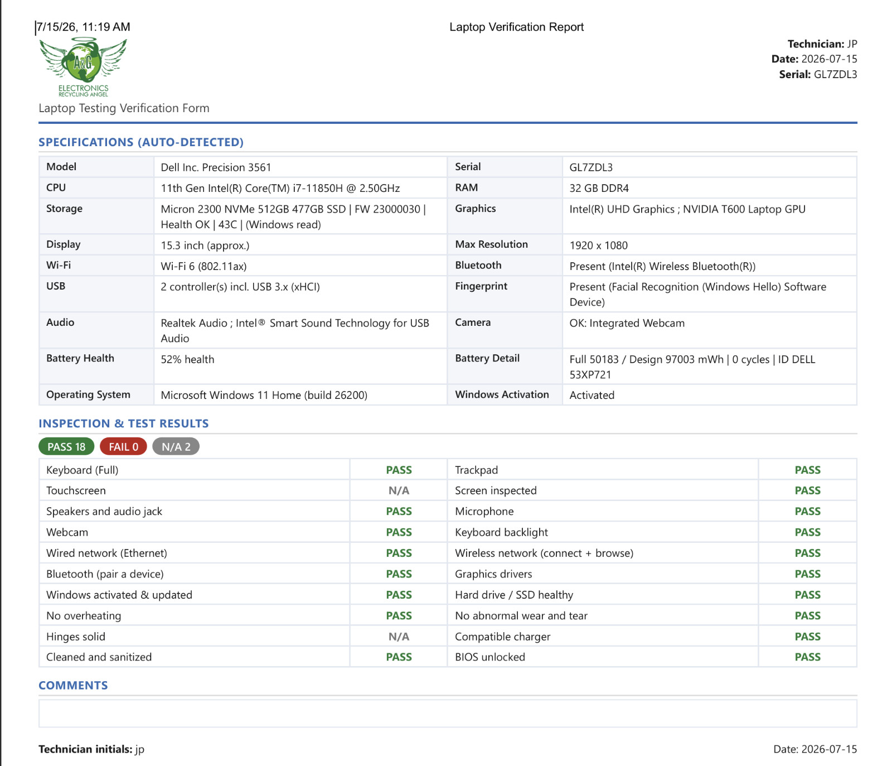Image resolution: width=892 pixels, height=766 pixels.
Task: Click the 'Wireless network (connect + browse)' label
Action: [x=544, y=553]
